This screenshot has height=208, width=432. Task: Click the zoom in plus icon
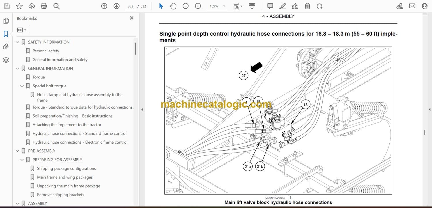(198, 6)
